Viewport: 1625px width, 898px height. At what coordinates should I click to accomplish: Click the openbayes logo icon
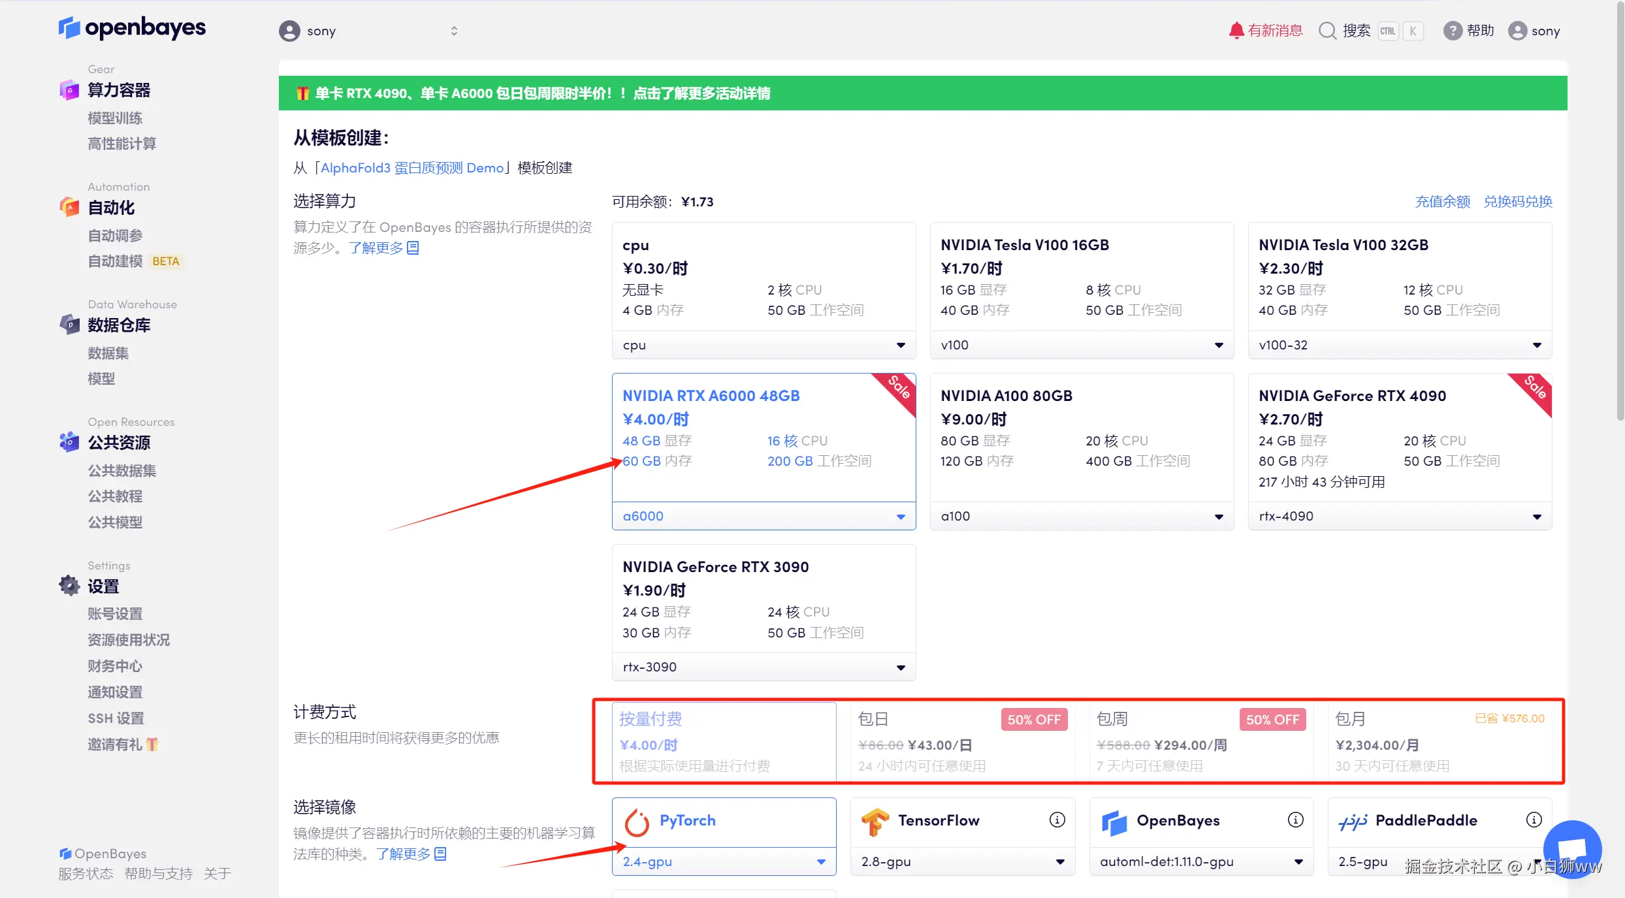[x=69, y=27]
